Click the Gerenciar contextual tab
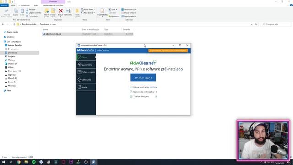The width and height of the screenshot is (293, 165). tap(53, 1)
